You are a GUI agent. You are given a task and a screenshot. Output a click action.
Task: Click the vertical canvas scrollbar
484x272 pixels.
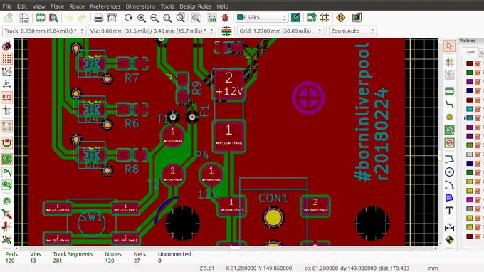click(x=440, y=142)
